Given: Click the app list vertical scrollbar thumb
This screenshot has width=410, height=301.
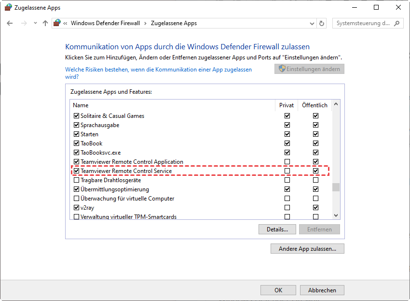Looking at the screenshot, I should click(x=336, y=187).
